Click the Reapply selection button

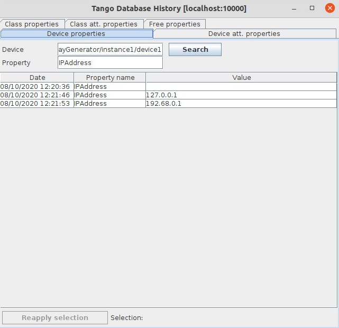click(x=55, y=317)
